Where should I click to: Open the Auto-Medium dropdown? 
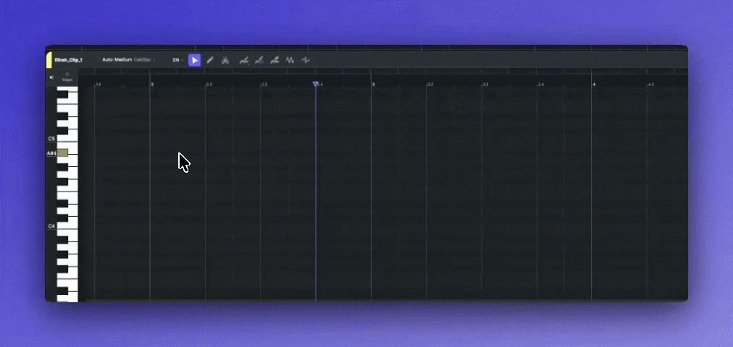[128, 60]
